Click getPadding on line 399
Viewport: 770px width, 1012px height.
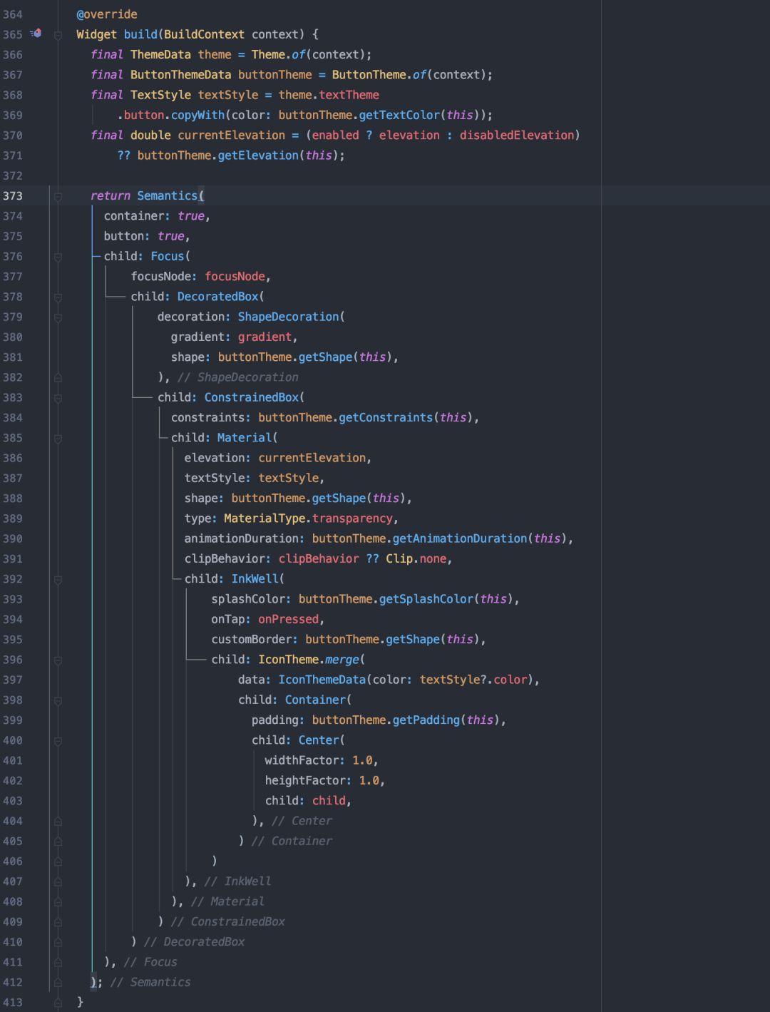pyautogui.click(x=426, y=720)
